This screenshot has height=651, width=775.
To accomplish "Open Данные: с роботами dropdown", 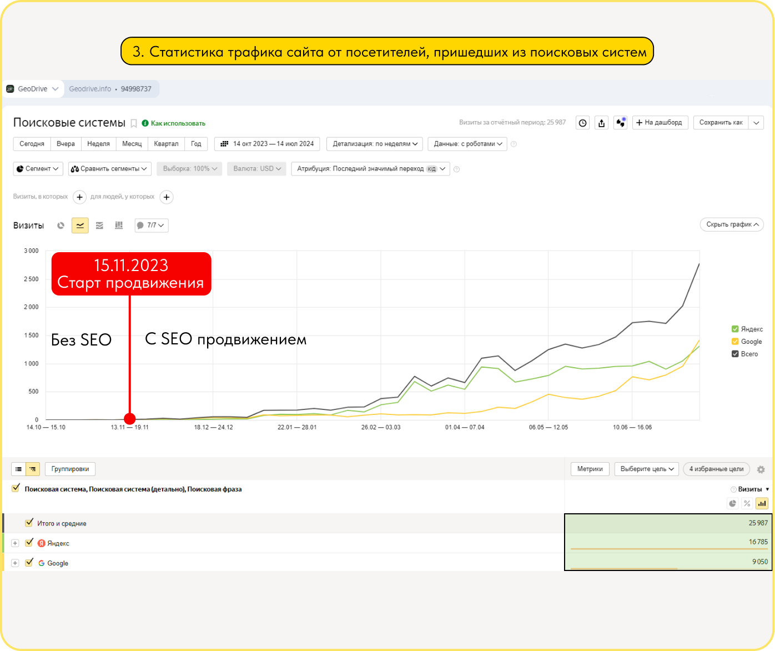I will pos(467,144).
